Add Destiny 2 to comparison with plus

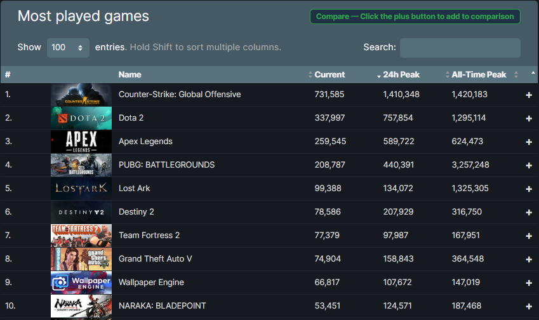[x=529, y=213]
